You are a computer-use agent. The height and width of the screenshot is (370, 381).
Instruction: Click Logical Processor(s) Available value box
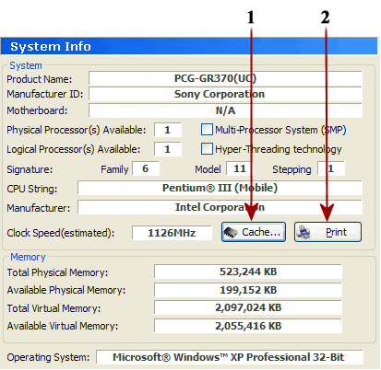click(168, 149)
